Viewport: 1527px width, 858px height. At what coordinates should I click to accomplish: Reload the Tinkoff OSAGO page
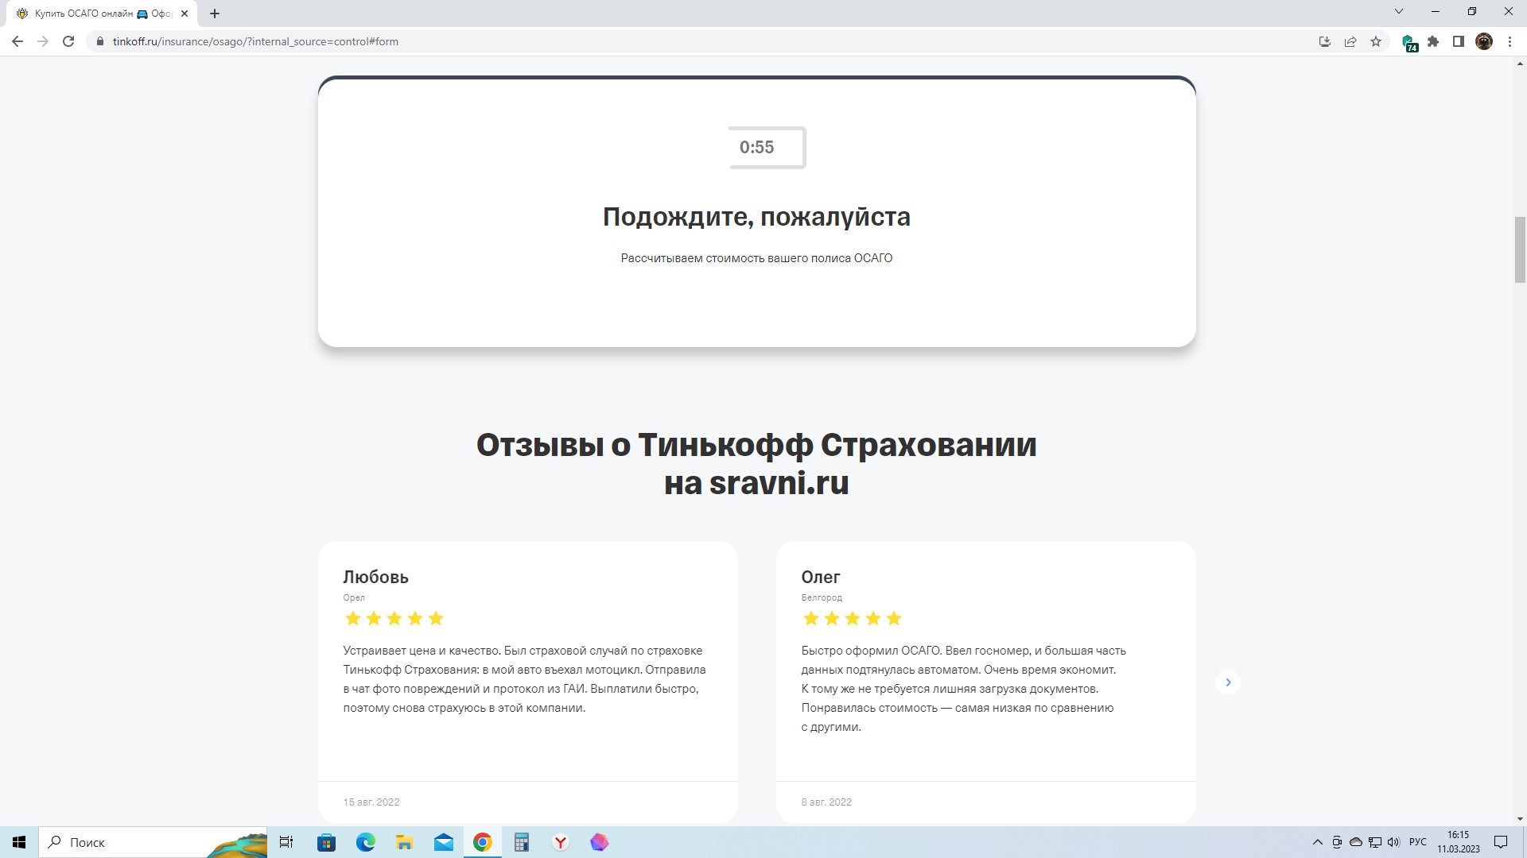click(x=68, y=41)
